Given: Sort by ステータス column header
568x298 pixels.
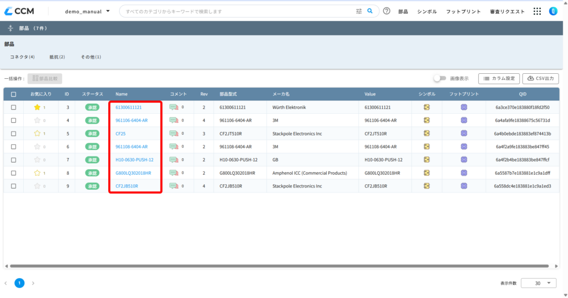Looking at the screenshot, I should click(93, 94).
